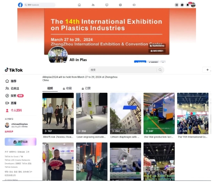Open video thumbnail with 253 views
Screen dimensions: 213x182
coord(125,114)
